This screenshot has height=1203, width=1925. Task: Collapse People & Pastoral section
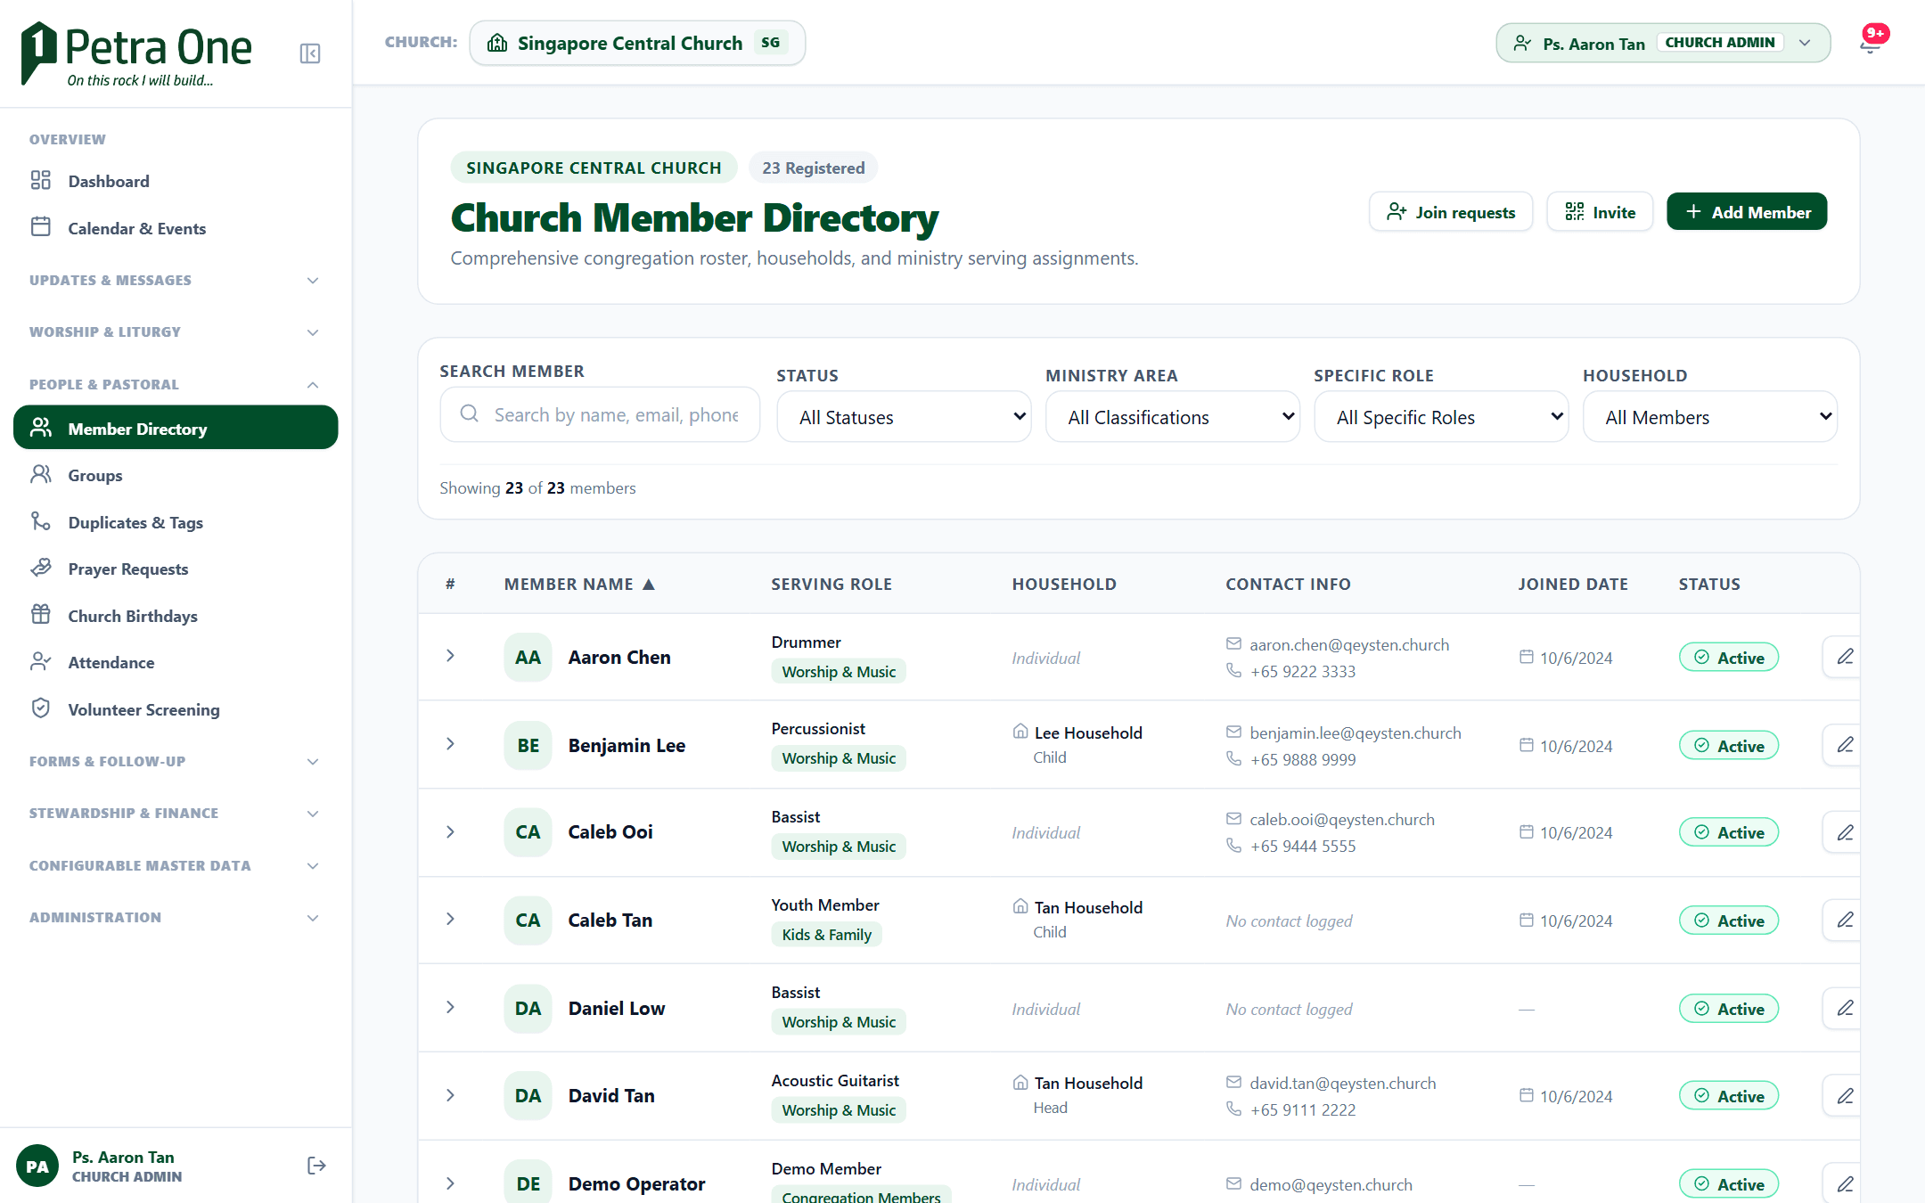(176, 384)
